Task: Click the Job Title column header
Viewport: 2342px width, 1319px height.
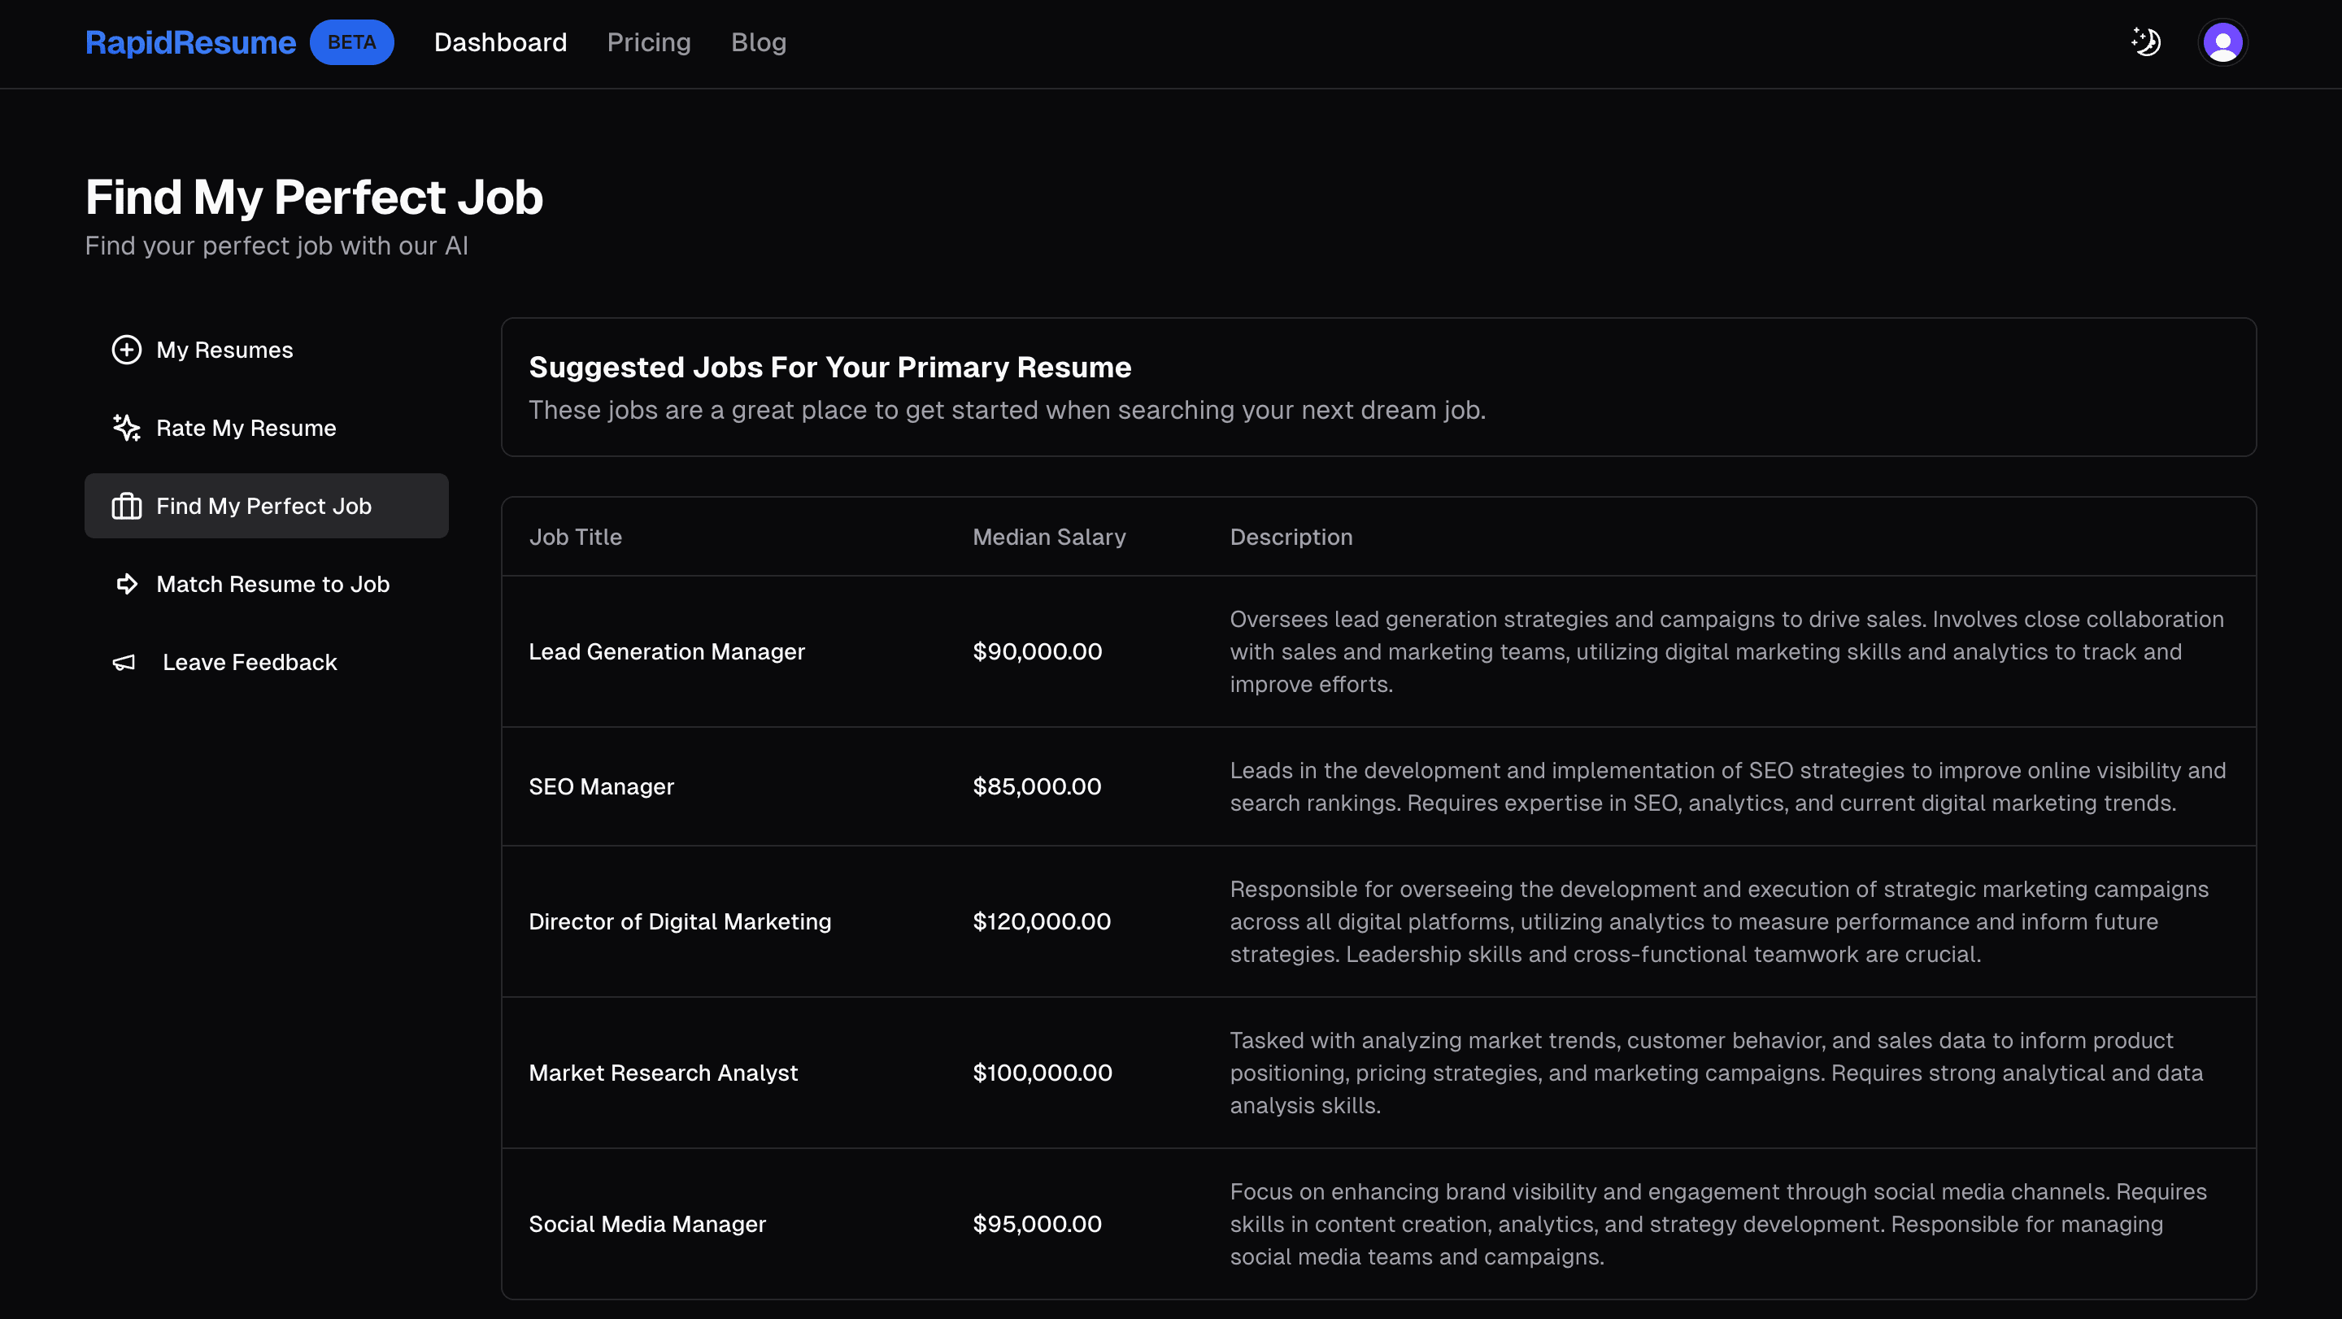Action: [x=575, y=537]
